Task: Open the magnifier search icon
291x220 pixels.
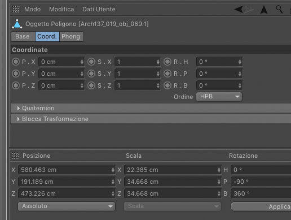Action: click(279, 9)
